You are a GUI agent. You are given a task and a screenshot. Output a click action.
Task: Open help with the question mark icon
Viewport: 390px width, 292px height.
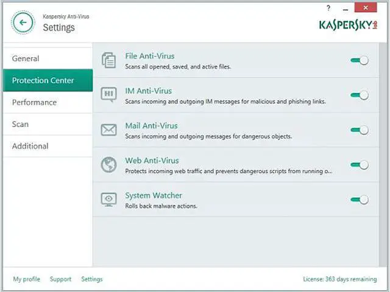click(x=328, y=8)
